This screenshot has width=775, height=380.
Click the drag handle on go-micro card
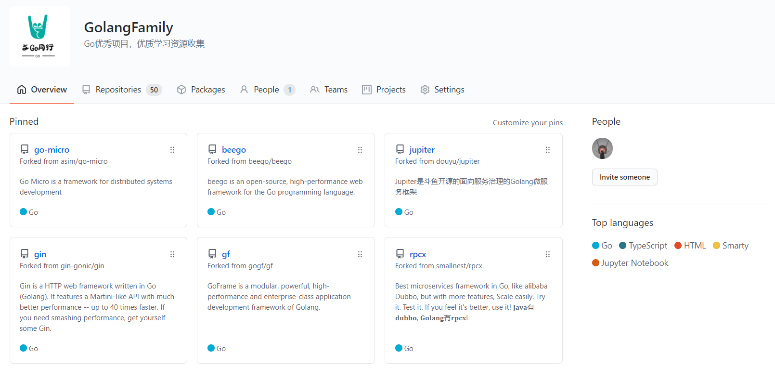click(x=172, y=150)
